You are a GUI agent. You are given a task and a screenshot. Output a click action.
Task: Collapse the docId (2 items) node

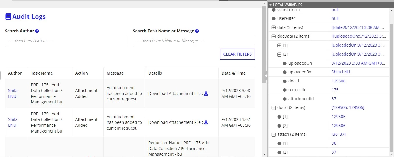point(274,107)
